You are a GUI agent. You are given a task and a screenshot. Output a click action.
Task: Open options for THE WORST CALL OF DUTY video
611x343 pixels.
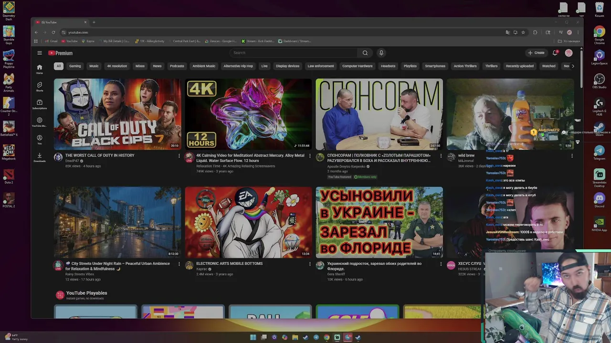(x=179, y=156)
